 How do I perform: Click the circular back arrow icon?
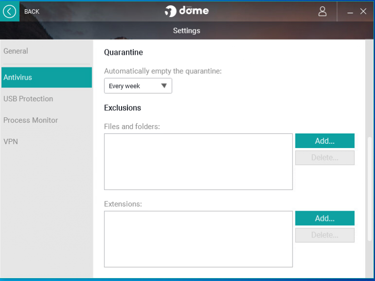pyautogui.click(x=9, y=11)
